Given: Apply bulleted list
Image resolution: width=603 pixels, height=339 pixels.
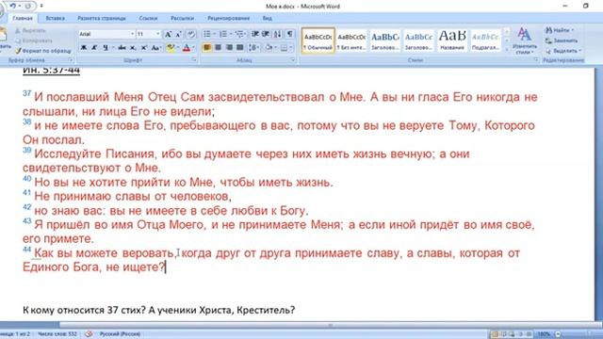Looking at the screenshot, I should click(x=207, y=34).
